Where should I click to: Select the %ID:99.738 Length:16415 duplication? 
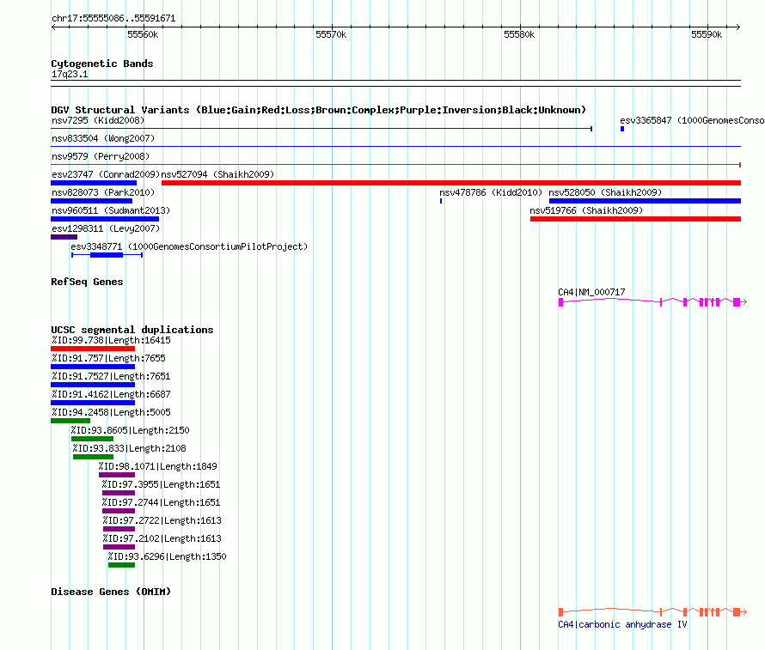coord(93,349)
